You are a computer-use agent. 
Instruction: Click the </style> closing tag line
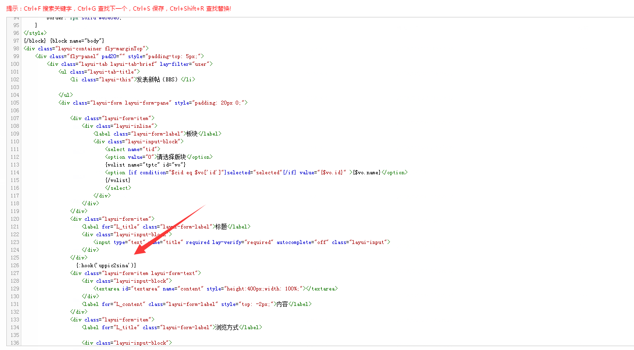tap(35, 33)
